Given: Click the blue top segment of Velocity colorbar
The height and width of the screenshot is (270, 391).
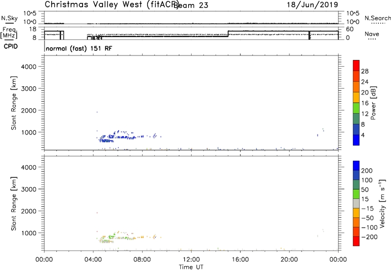Looking at the screenshot, I should pos(356,166).
